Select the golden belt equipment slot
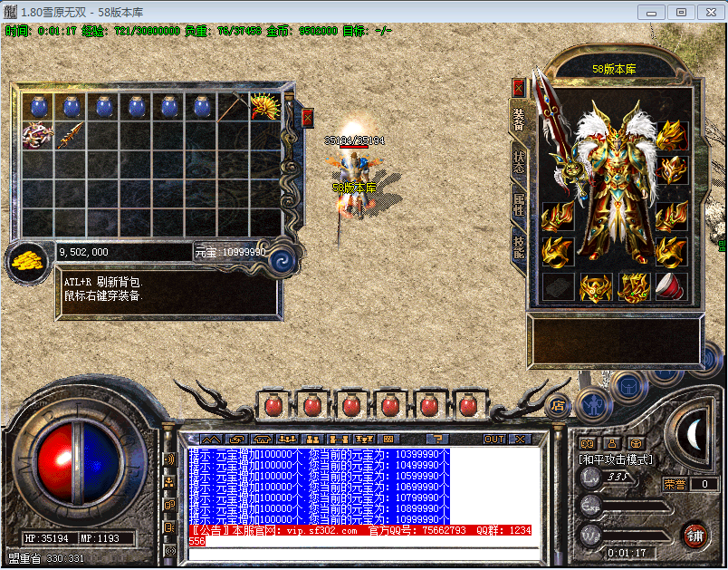The width and height of the screenshot is (728, 570). [596, 288]
